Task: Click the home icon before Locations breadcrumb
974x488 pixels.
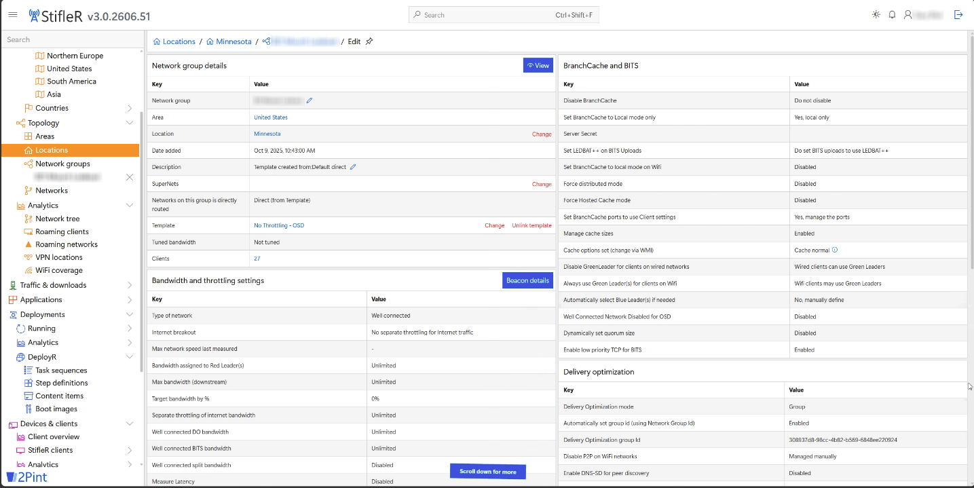Action: [157, 41]
